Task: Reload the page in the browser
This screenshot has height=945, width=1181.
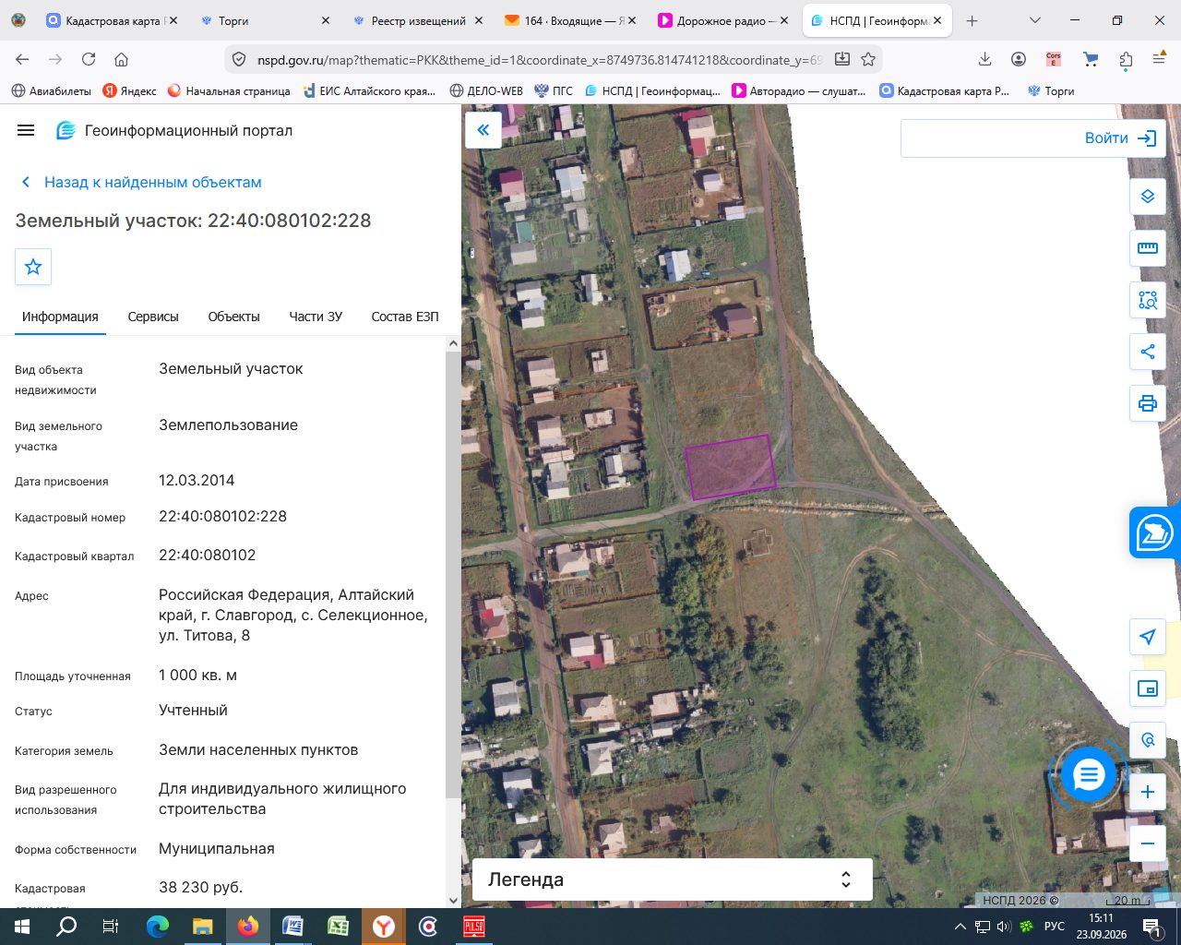Action: pos(89,59)
